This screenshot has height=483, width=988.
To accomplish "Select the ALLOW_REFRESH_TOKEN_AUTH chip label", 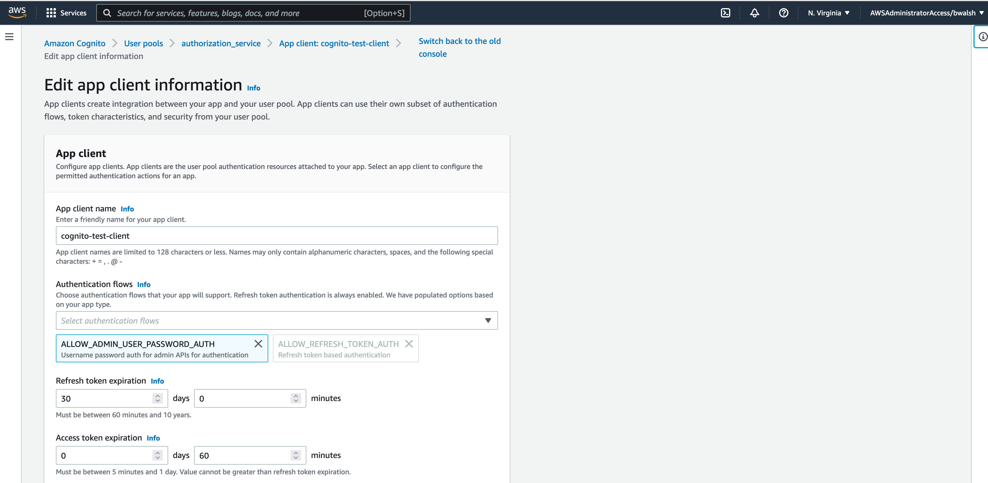I will (338, 344).
